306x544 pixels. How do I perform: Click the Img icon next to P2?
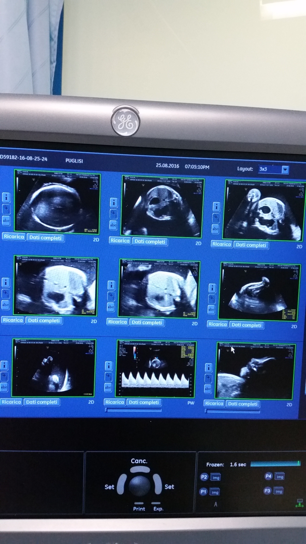click(x=216, y=478)
